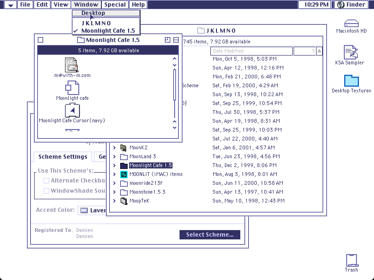Click folder proxy icon in J K L M N O title bar
Image resolution: width=374 pixels, height=280 pixels.
[x=201, y=30]
